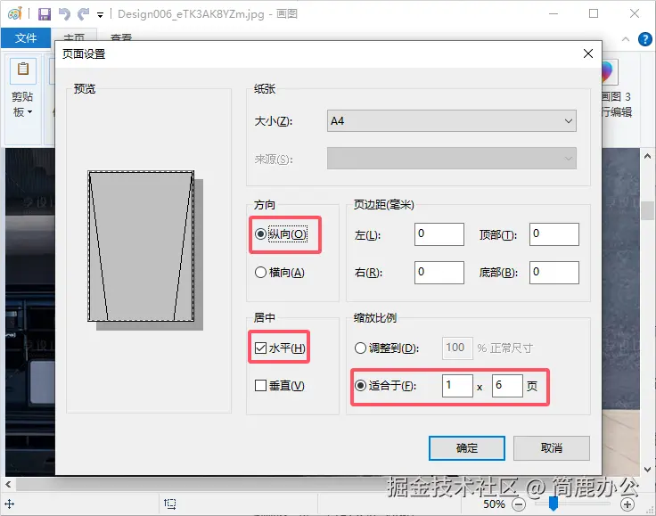Click the Redo arrow icon
Image resolution: width=656 pixels, height=516 pixels.
pyautogui.click(x=84, y=14)
